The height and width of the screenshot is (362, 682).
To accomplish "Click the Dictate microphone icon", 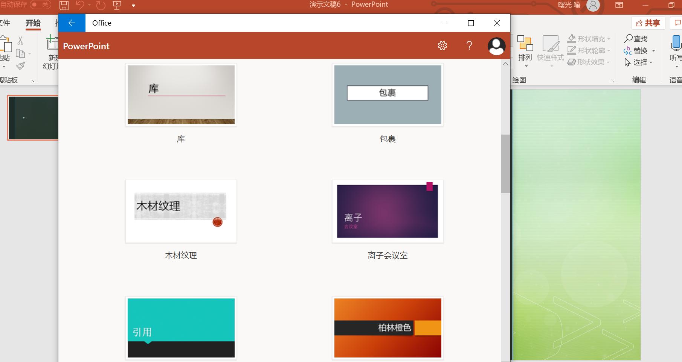I will pyautogui.click(x=676, y=43).
